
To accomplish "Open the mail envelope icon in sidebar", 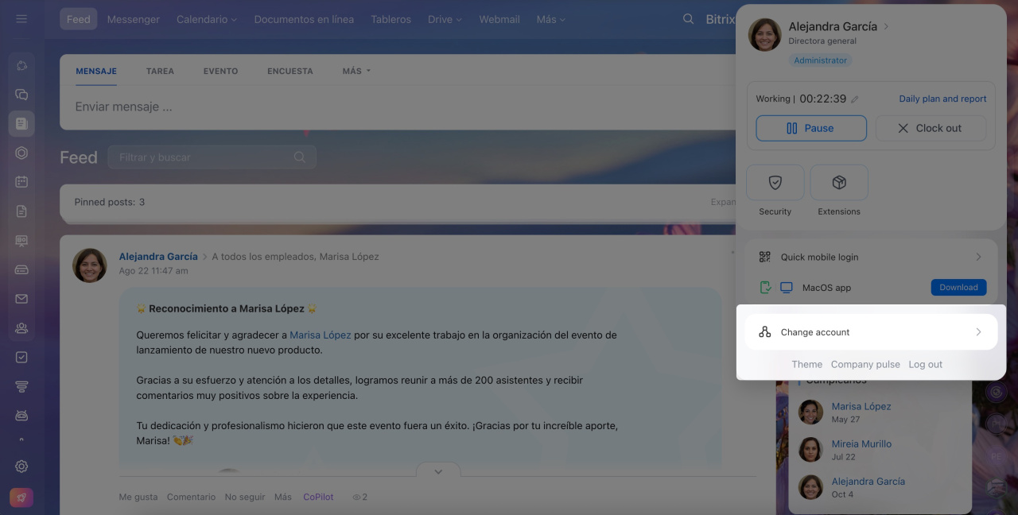I will (x=21, y=299).
